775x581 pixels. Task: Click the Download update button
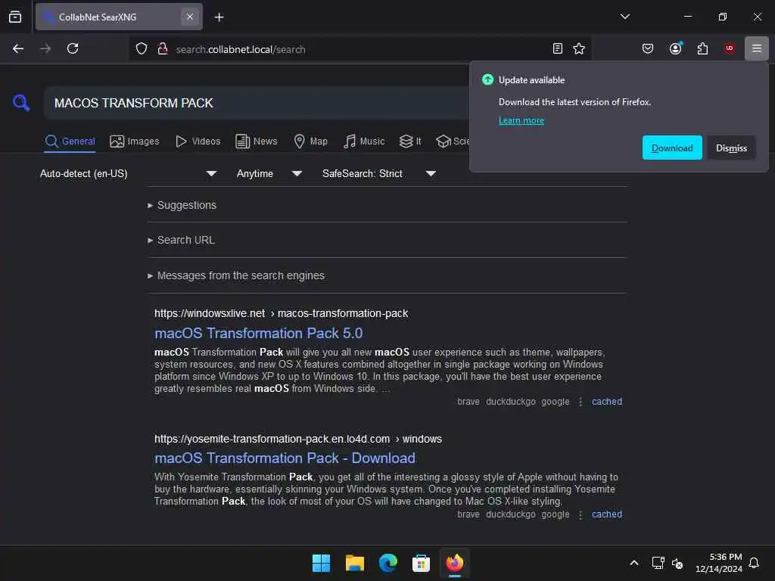click(x=672, y=148)
